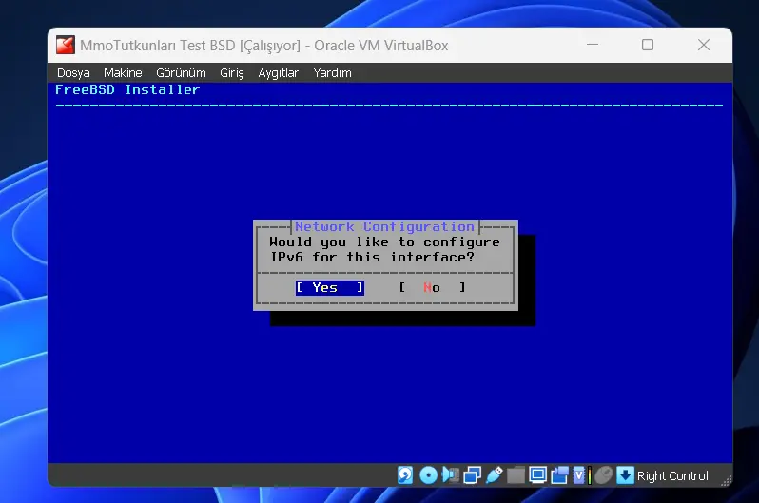Choose Yes to configure IPv6
Image resolution: width=759 pixels, height=503 pixels.
(x=330, y=287)
